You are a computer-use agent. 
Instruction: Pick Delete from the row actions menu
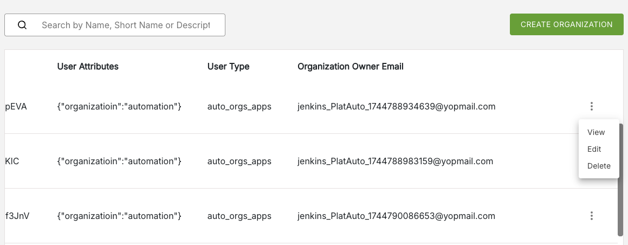(x=599, y=166)
